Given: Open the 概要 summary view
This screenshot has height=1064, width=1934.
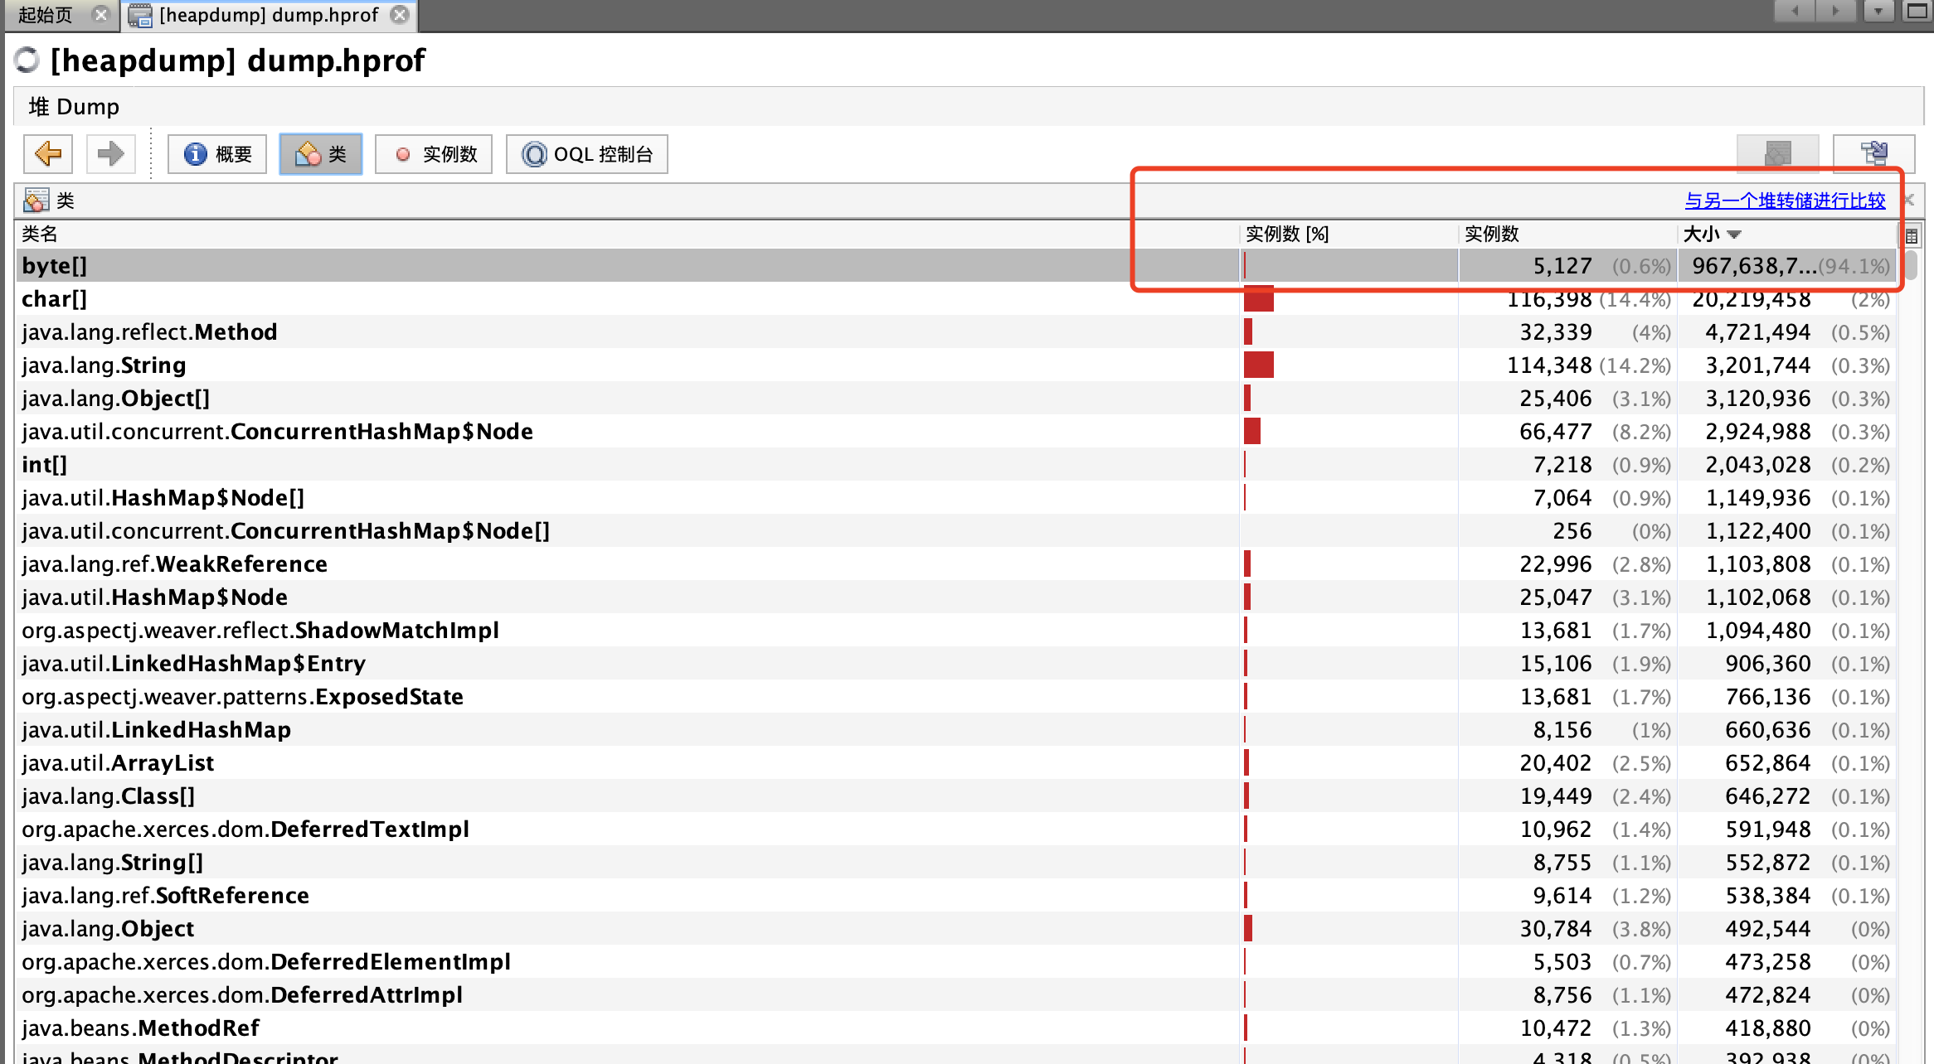Looking at the screenshot, I should [x=217, y=154].
